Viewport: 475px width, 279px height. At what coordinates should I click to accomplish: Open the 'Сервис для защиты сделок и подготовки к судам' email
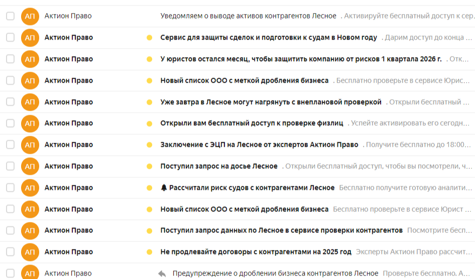click(x=269, y=38)
